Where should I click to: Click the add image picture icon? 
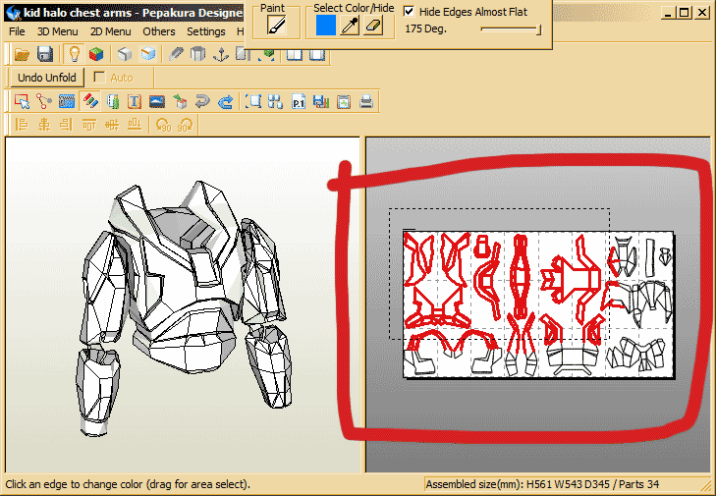pos(157,101)
